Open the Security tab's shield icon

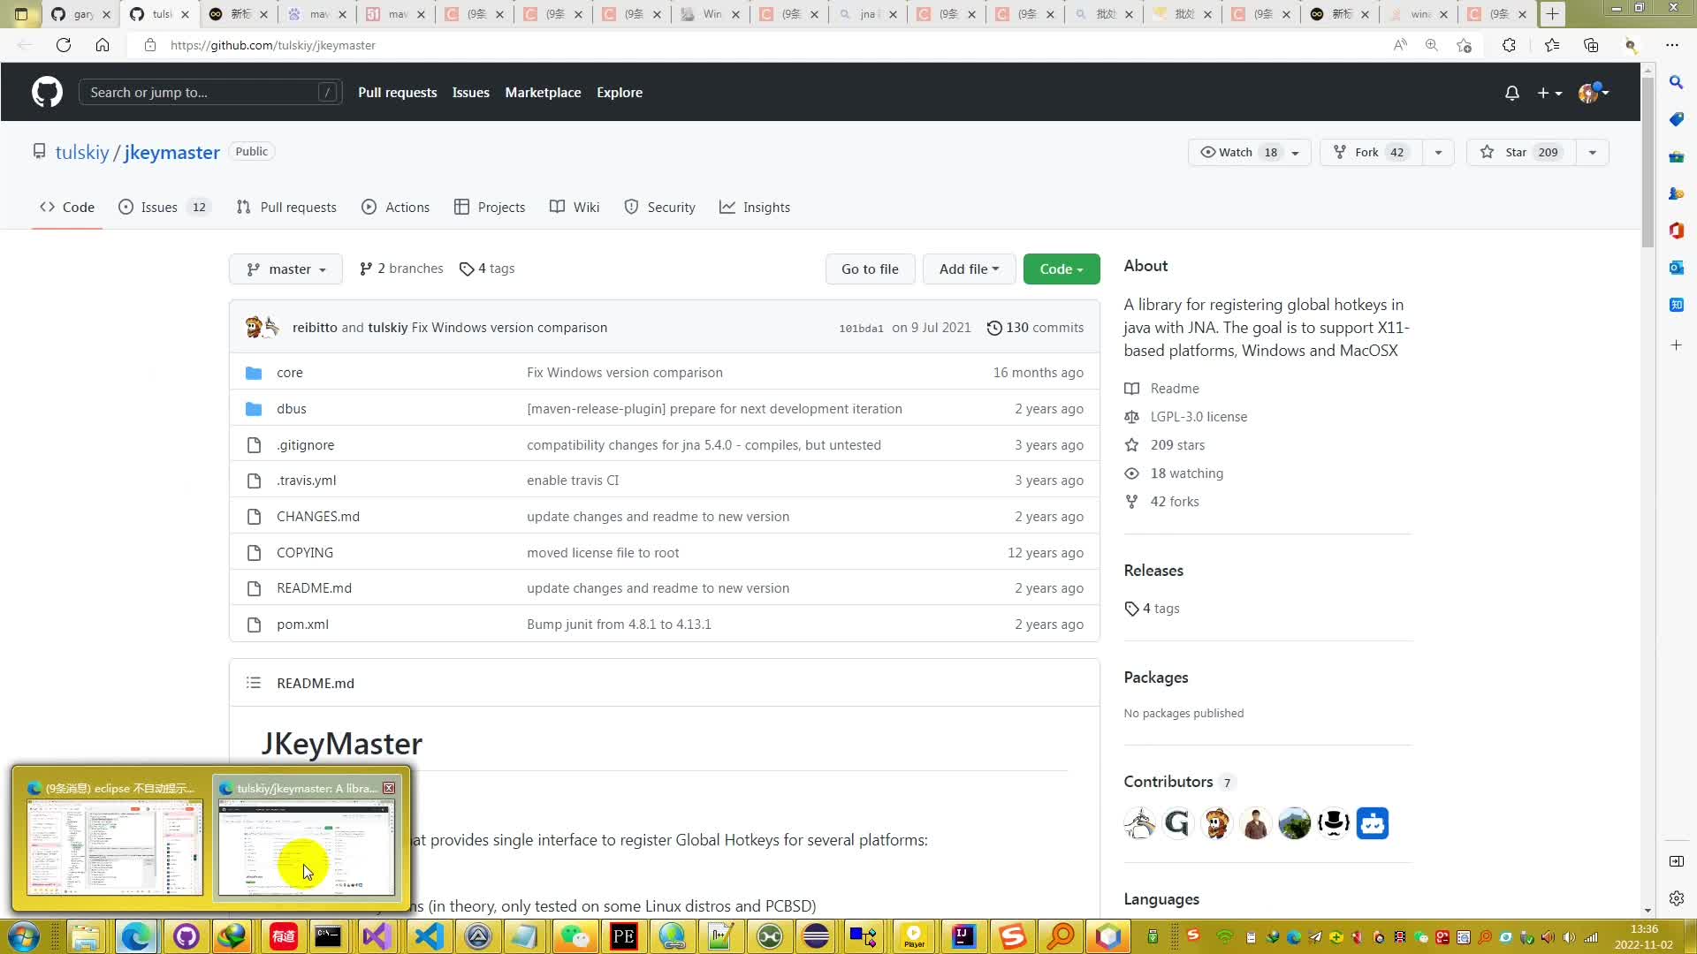631,207
